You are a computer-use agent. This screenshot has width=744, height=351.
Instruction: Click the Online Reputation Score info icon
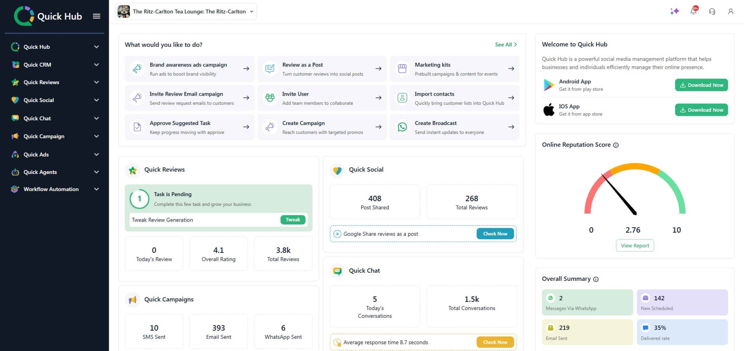[x=616, y=145]
